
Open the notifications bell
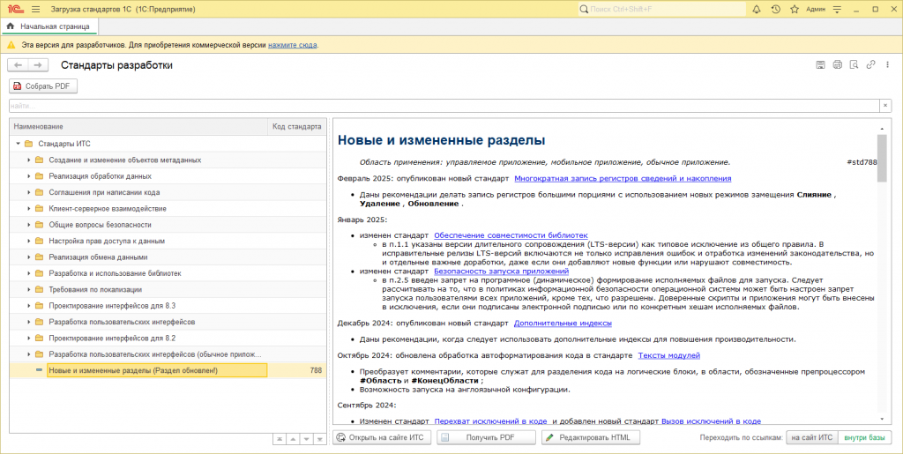757,9
